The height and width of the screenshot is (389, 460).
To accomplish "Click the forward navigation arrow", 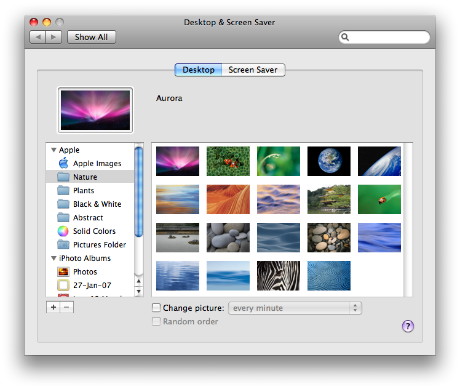I will [x=54, y=37].
